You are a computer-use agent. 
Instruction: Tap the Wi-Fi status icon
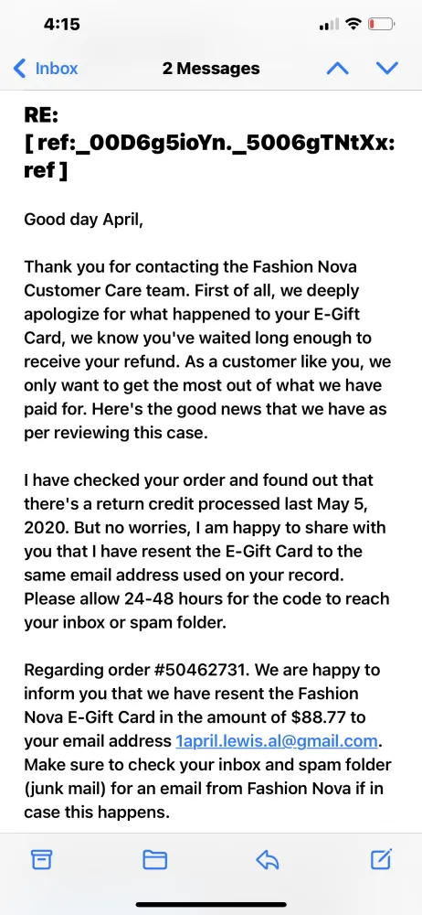[x=353, y=24]
